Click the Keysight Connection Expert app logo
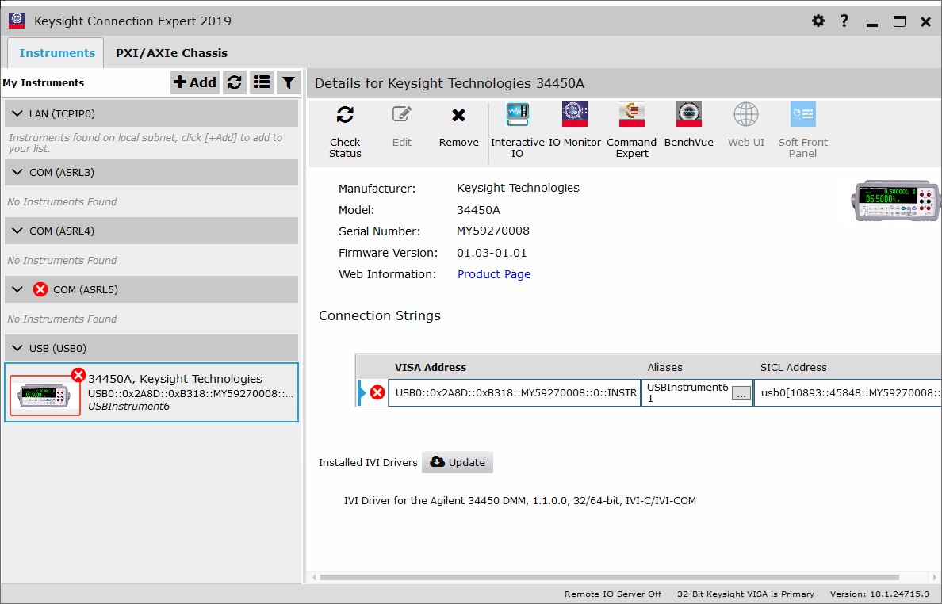This screenshot has width=942, height=604. pyautogui.click(x=16, y=21)
